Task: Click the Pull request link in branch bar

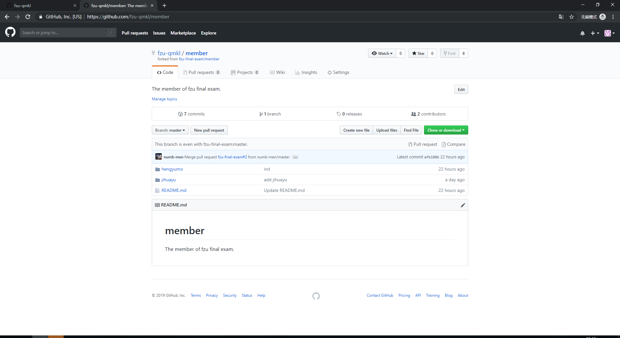Action: coord(423,144)
